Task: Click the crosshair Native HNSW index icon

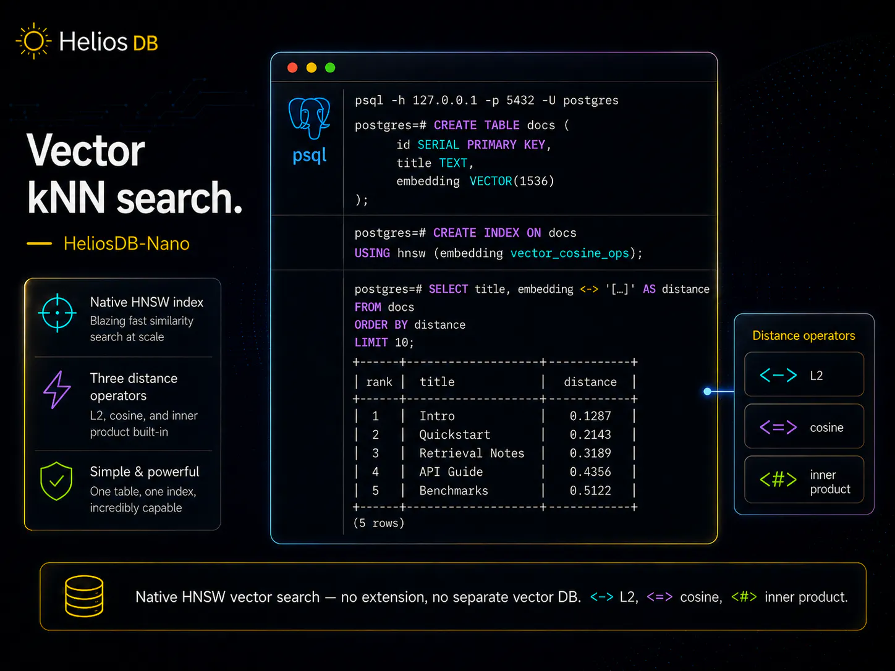Action: pyautogui.click(x=57, y=313)
